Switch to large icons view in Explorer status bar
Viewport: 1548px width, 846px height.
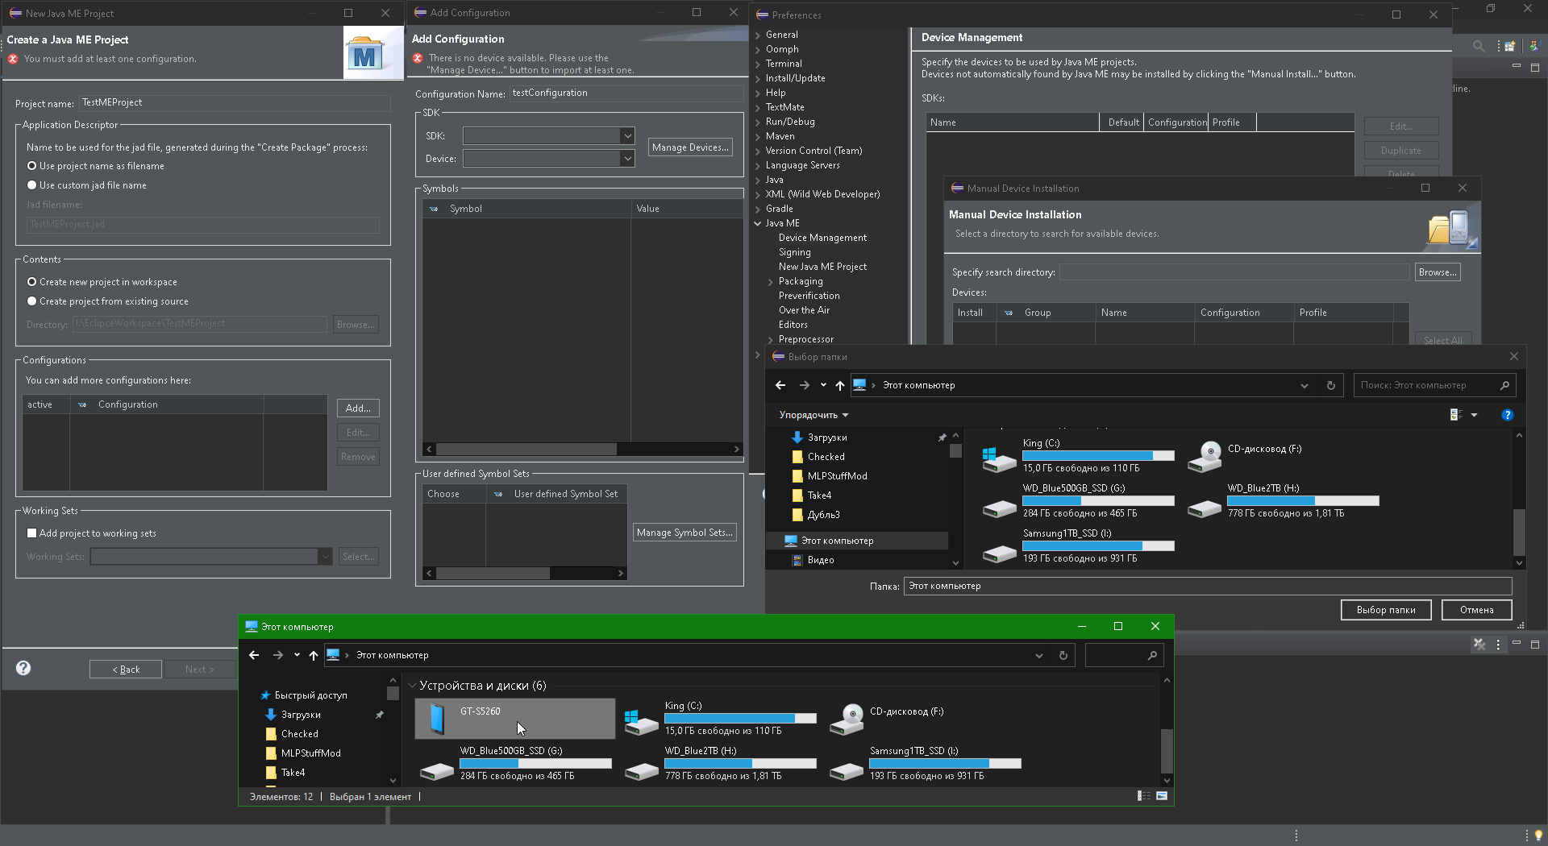[x=1162, y=796]
